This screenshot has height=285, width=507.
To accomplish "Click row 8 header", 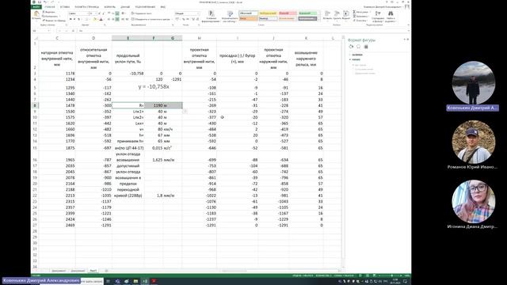I will pyautogui.click(x=35, y=105).
